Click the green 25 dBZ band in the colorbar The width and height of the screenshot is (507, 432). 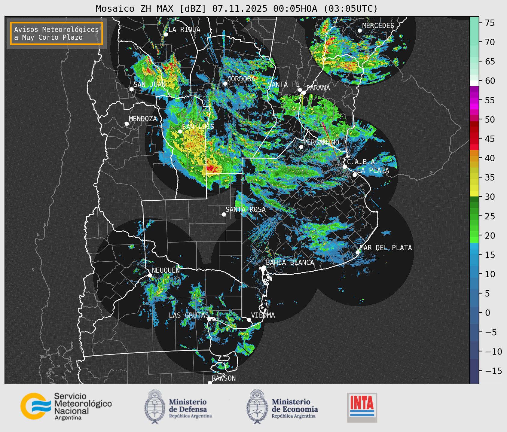(474, 216)
